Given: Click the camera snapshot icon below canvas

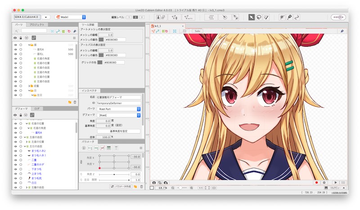Looking at the screenshot, I should point(154,183).
